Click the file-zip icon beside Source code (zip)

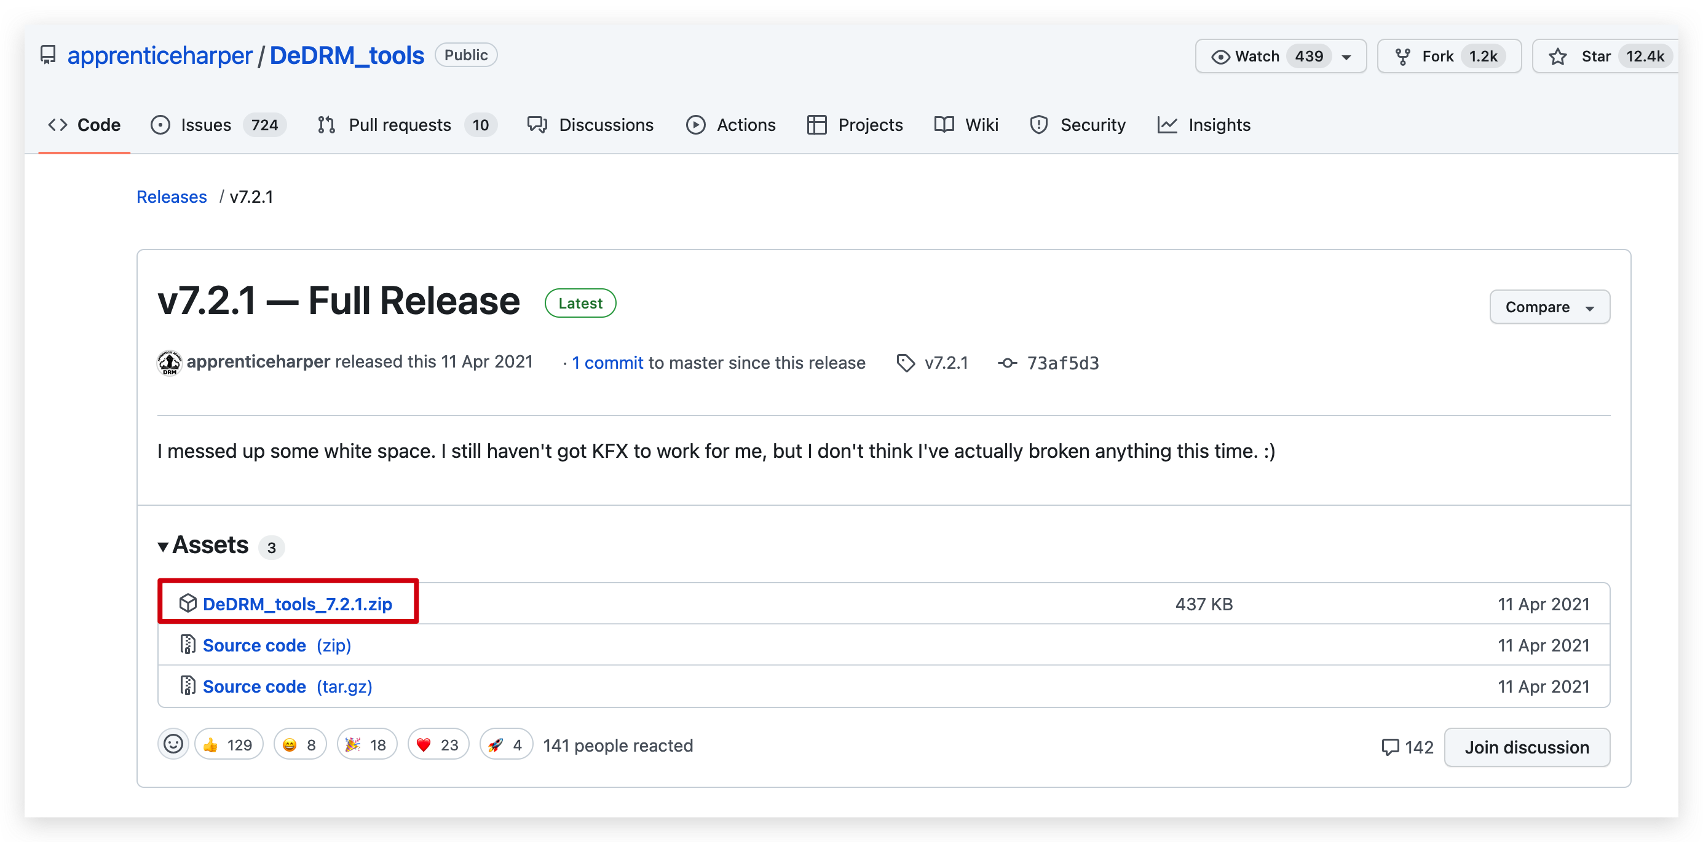(188, 643)
